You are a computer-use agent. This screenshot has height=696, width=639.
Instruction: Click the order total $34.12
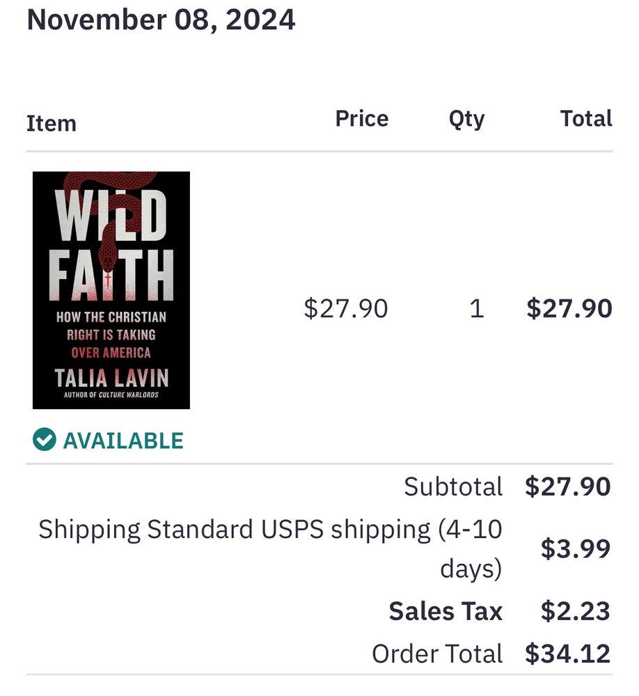[x=567, y=654]
